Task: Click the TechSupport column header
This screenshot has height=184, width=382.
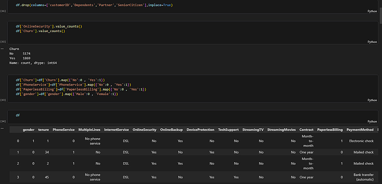Action: (x=228, y=130)
